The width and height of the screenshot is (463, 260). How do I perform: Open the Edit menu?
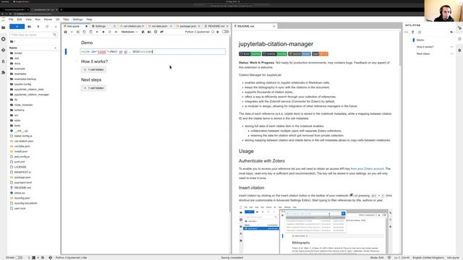pyautogui.click(x=20, y=19)
